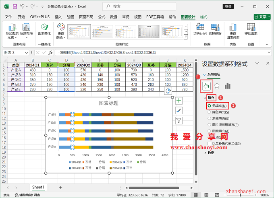Click the 共享 share button
274x198 pixels.
(262, 17)
